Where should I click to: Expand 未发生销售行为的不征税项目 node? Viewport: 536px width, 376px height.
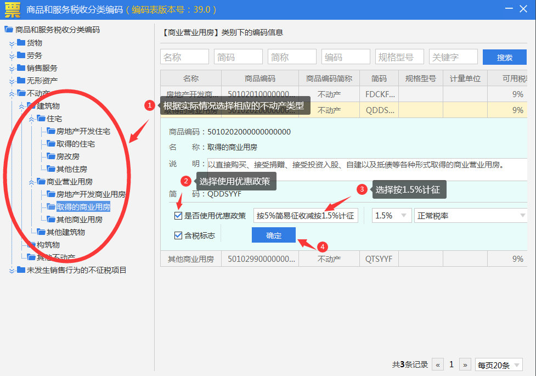(12, 271)
